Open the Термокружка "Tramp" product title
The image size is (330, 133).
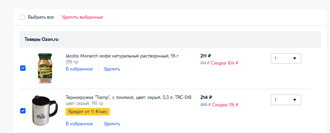128,97
